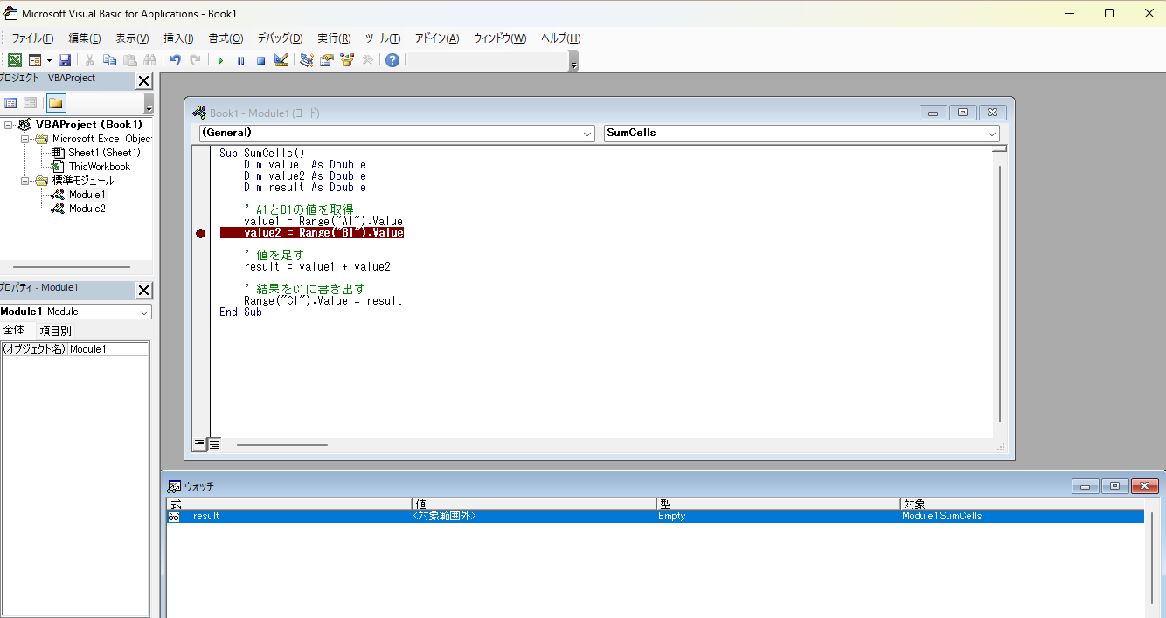Click the Cut scissors icon
1166x618 pixels.
click(x=89, y=60)
